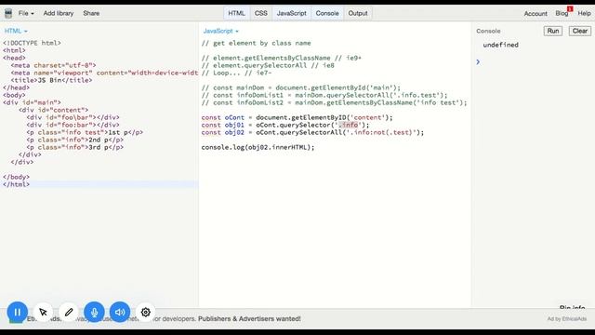Click the '// const mainDom' comment line
595x335 pixels.
pyautogui.click(x=301, y=87)
